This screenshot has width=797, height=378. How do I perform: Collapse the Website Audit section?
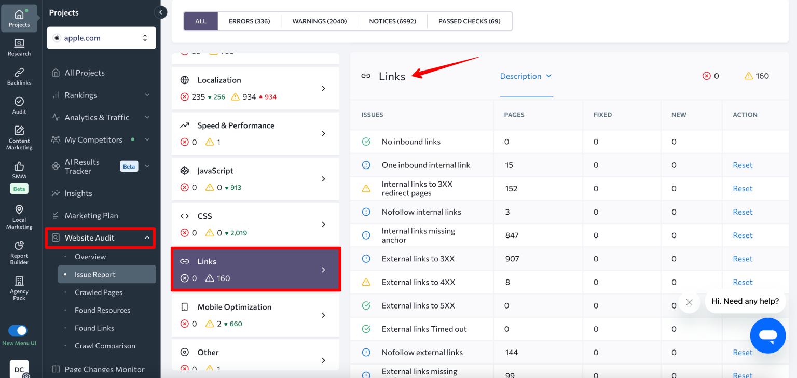coord(146,237)
